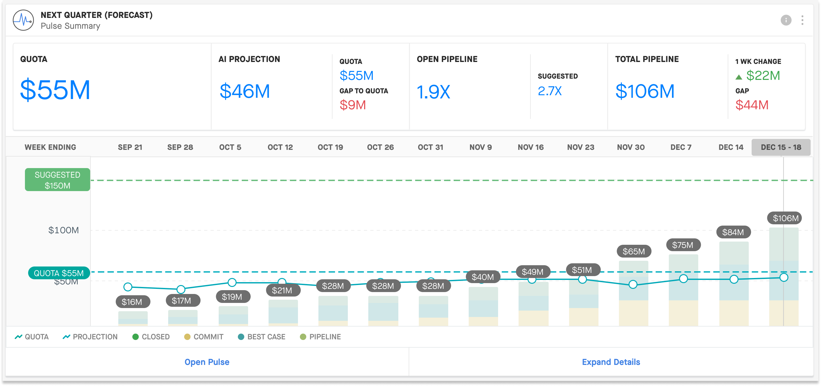821x386 pixels.
Task: Click the AI Projection $46M value
Action: 245,91
